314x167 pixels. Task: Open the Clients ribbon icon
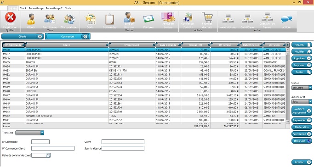[31, 19]
